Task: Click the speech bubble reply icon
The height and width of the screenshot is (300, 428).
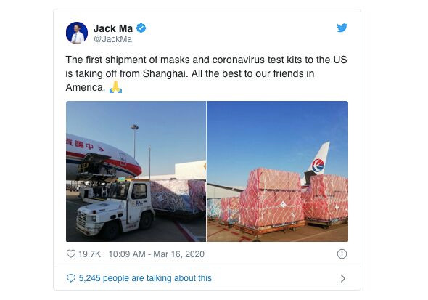Action: click(71, 278)
